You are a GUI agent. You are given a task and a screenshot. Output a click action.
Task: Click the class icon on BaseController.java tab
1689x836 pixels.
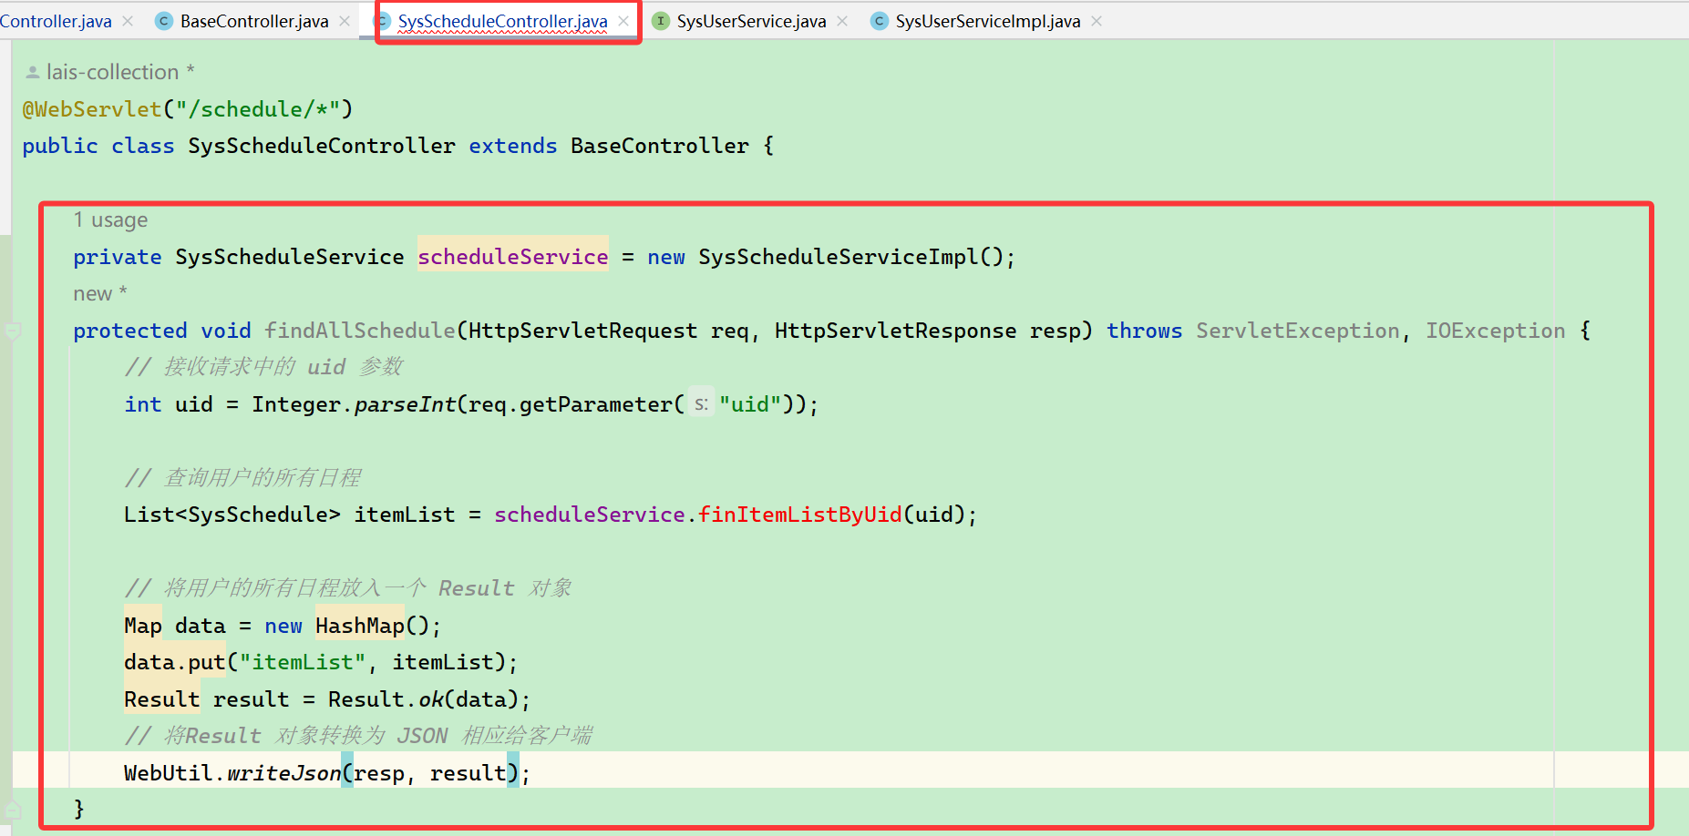pos(164,21)
